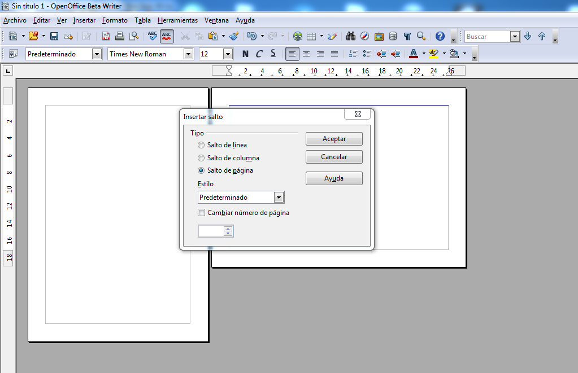Center text horizontally
This screenshot has height=373, width=578.
point(306,54)
